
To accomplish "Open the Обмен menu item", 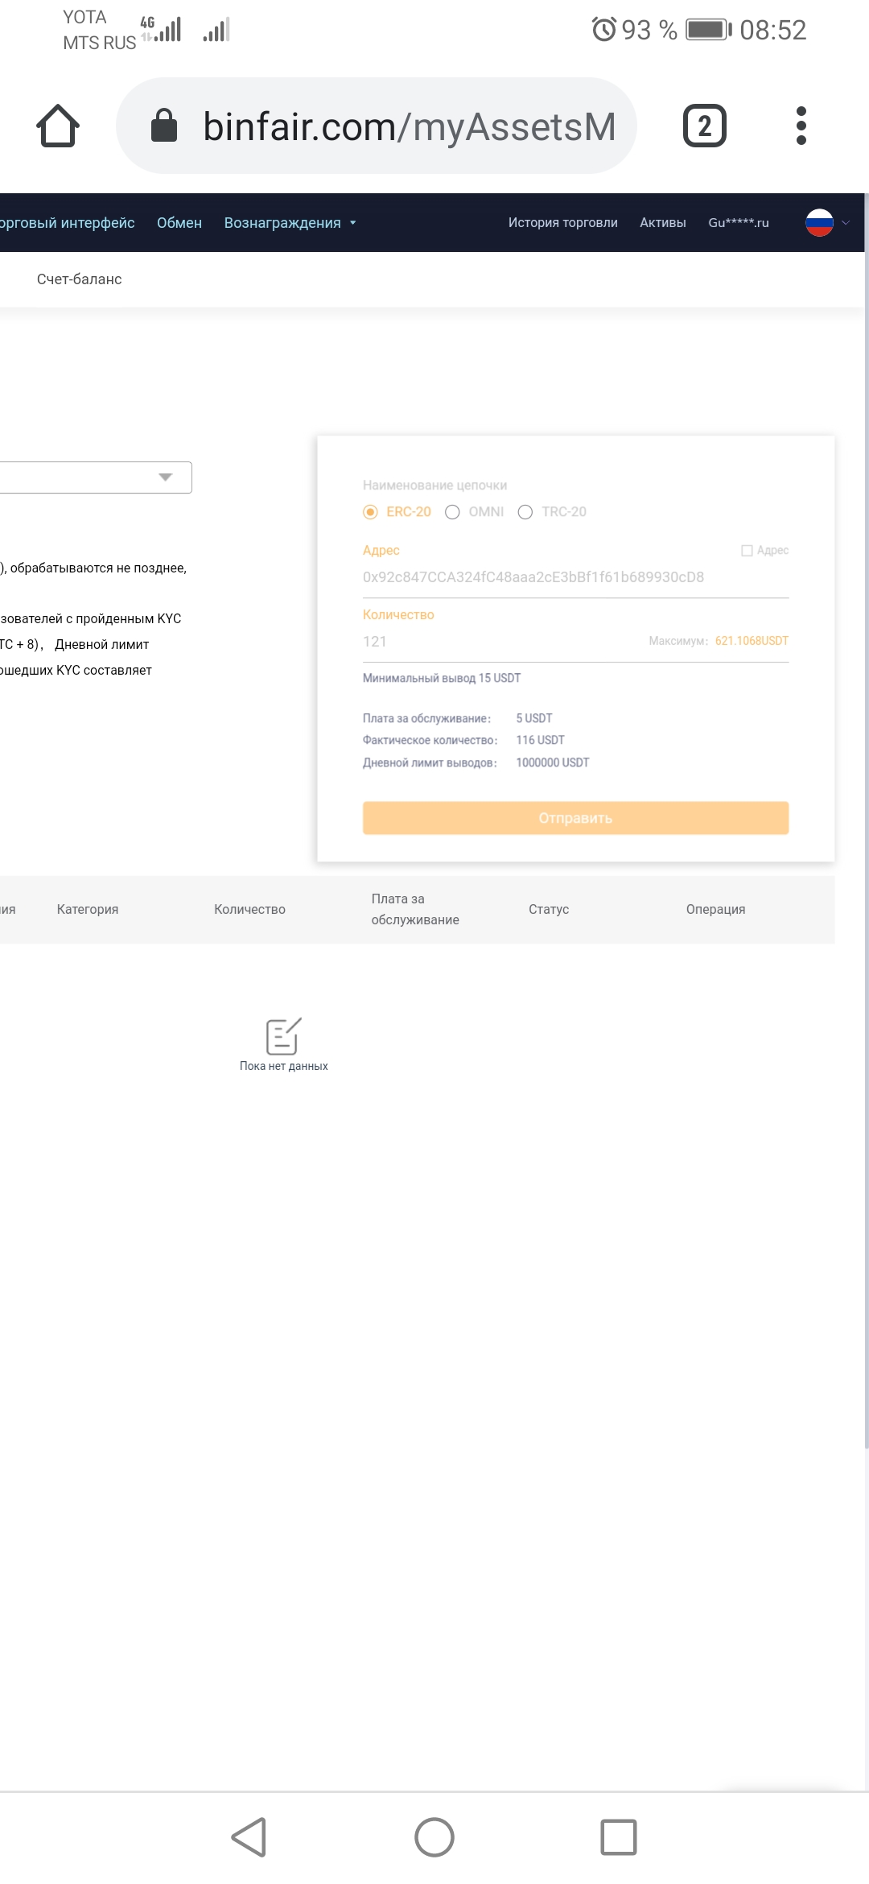I will (179, 223).
